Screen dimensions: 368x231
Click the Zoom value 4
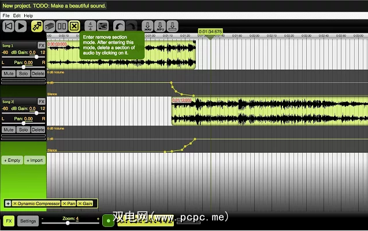pyautogui.click(x=77, y=218)
